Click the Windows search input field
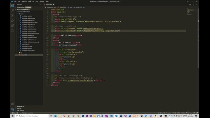This screenshot has height=118, width=210. click(32, 116)
